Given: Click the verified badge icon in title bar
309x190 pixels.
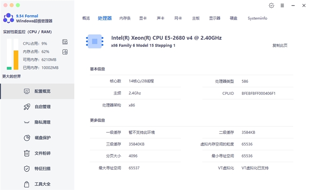Looking at the screenshot, I should click(x=272, y=5).
